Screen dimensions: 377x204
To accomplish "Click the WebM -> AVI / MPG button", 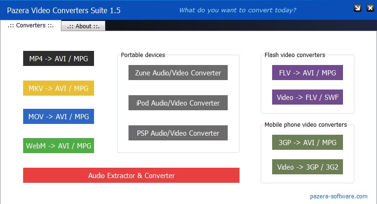I will [59, 146].
